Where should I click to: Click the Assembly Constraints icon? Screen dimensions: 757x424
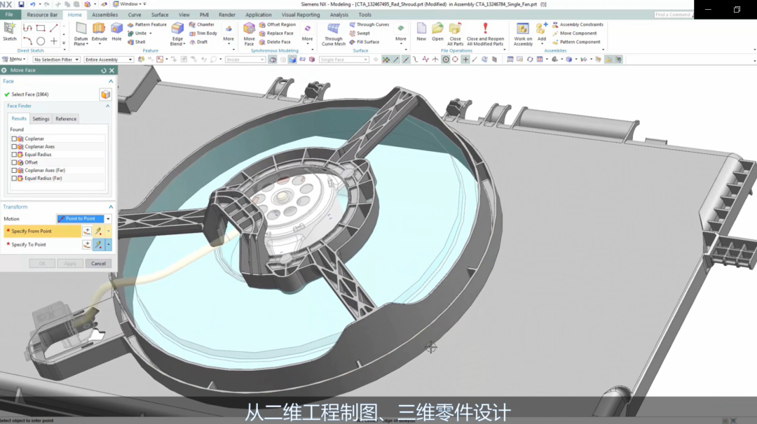pyautogui.click(x=554, y=24)
